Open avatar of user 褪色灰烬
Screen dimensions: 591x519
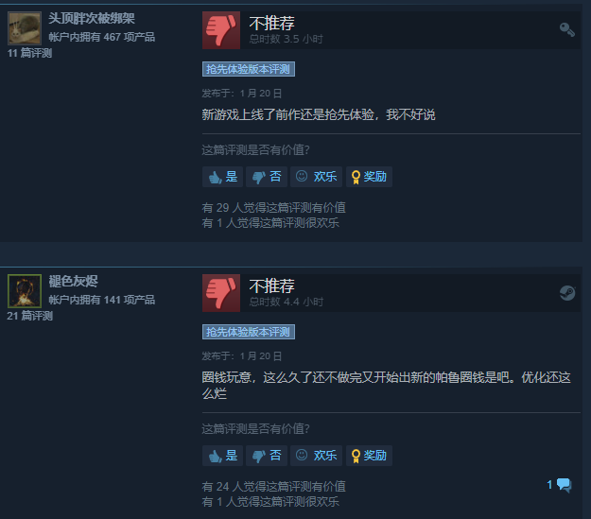[25, 291]
